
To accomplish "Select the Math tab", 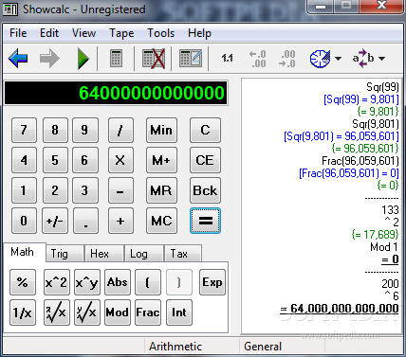I will [x=25, y=252].
